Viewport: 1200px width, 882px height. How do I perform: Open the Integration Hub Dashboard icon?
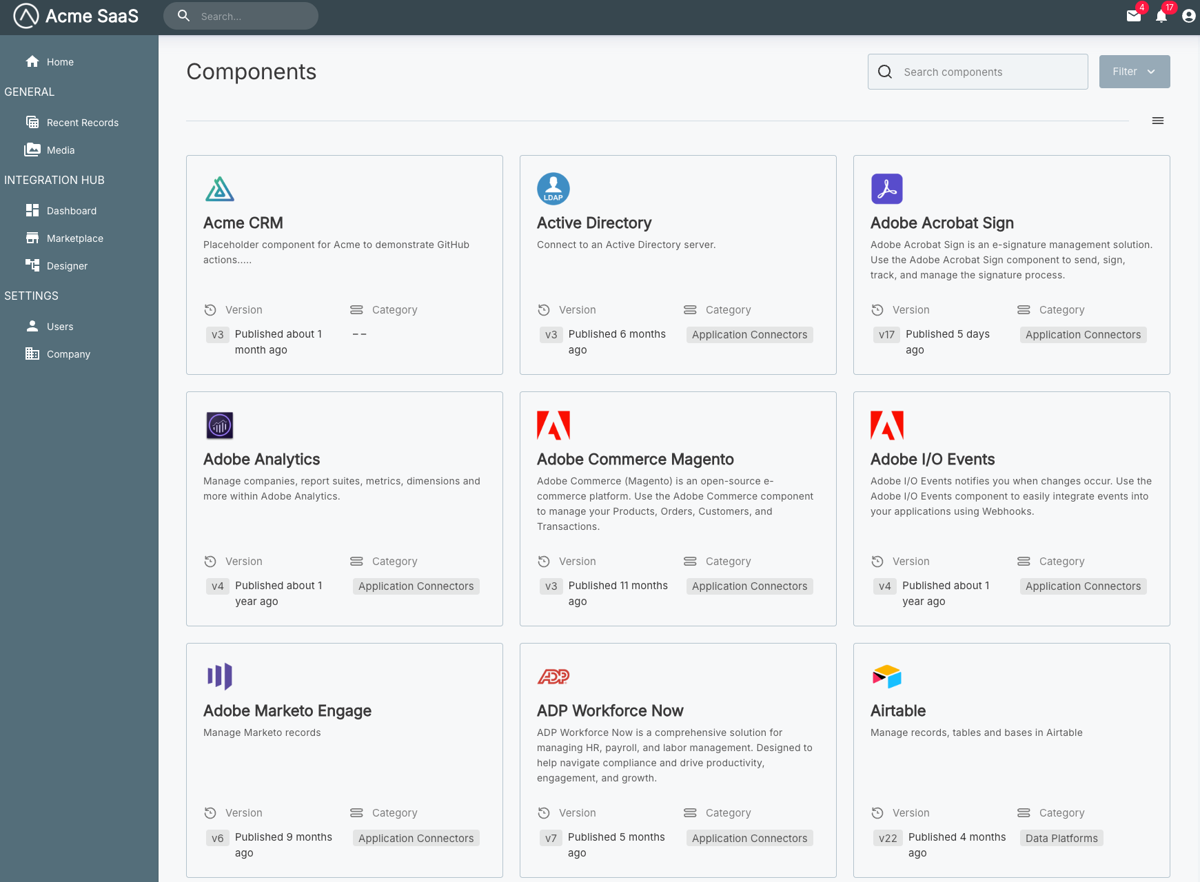[32, 210]
